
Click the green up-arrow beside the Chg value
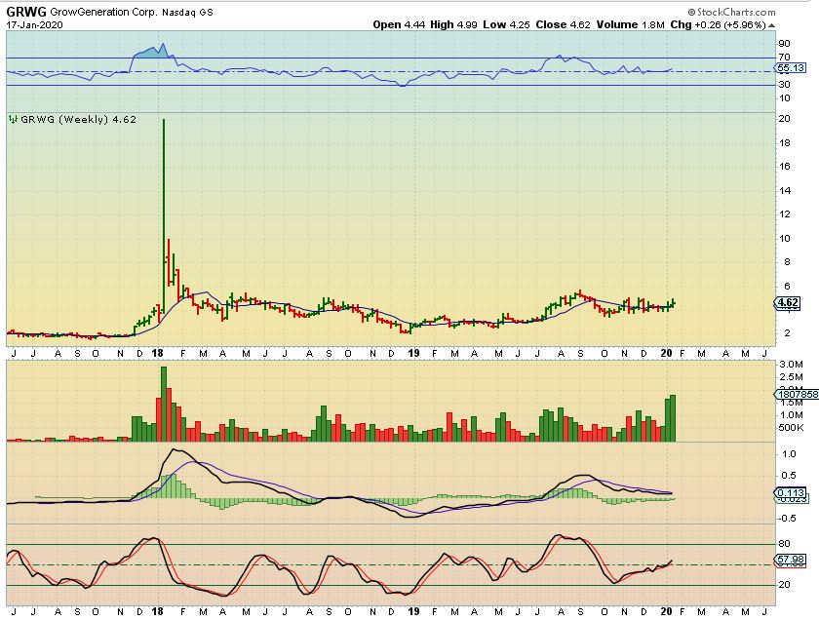point(771,25)
